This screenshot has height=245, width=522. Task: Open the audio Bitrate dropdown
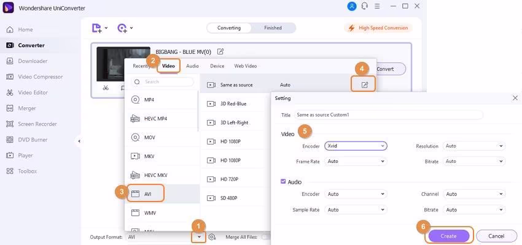click(x=474, y=210)
